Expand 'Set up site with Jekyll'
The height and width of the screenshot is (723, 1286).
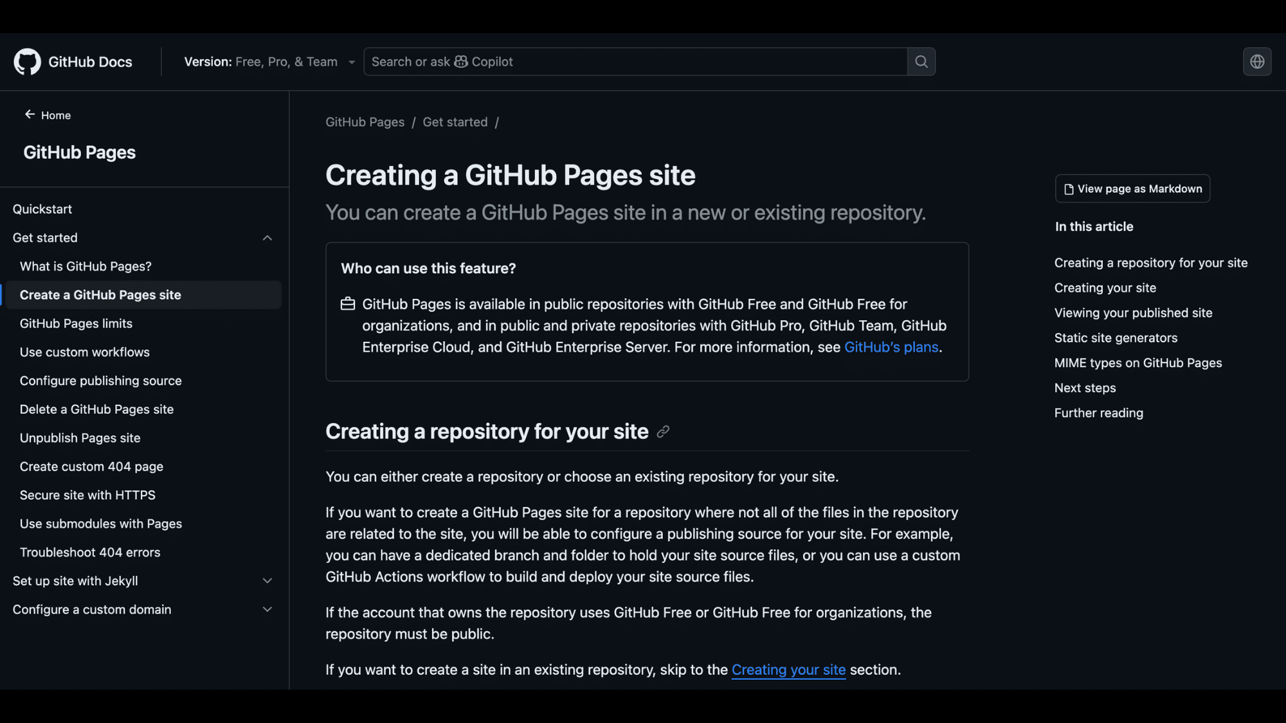(267, 580)
